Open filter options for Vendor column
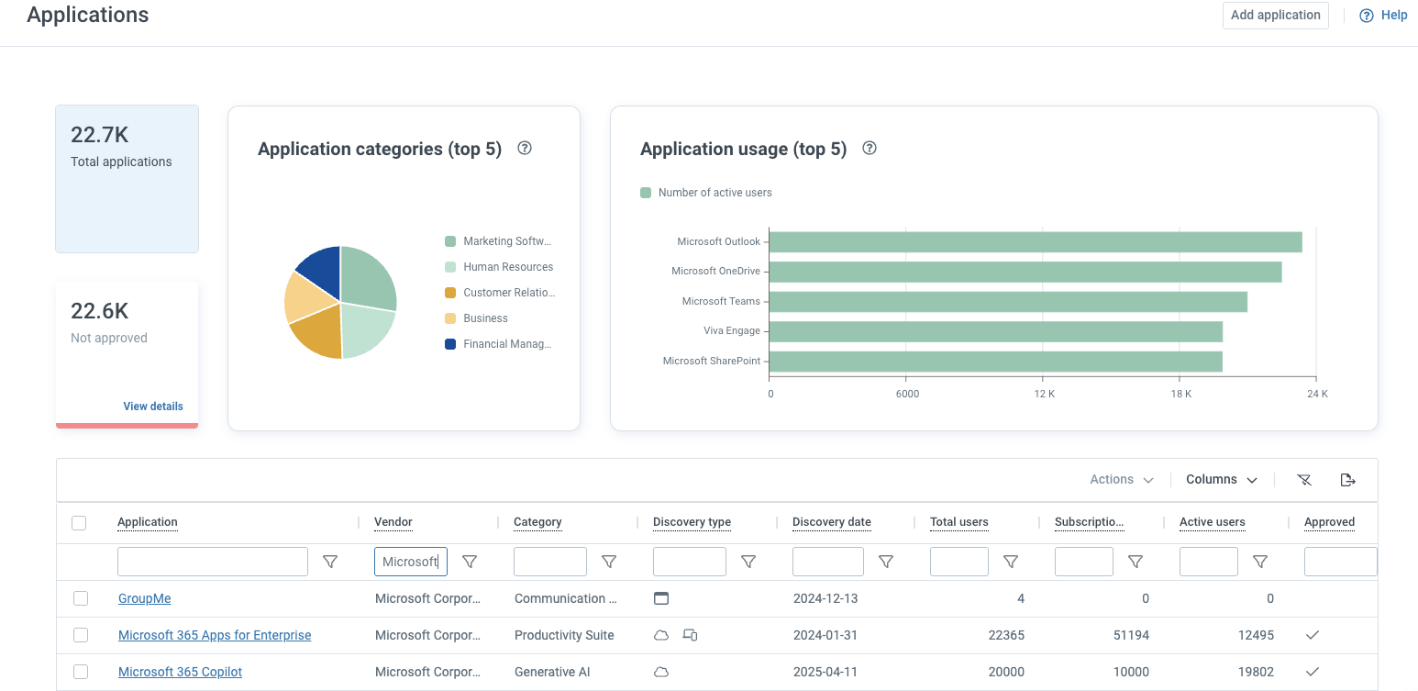 point(470,562)
